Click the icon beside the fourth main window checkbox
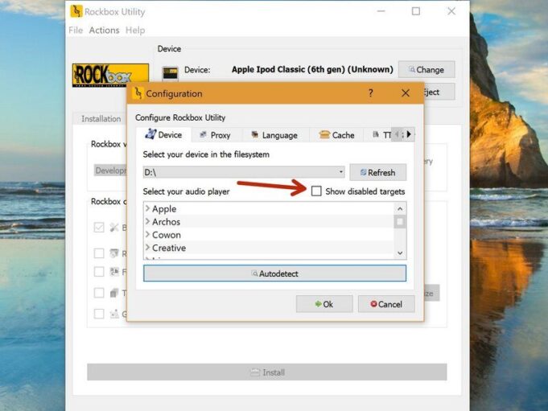Viewport: 548px width, 411px height. point(114,293)
